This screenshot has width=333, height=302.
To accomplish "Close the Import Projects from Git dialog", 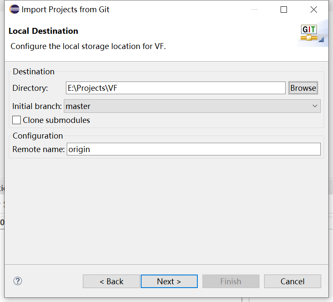I will [x=313, y=9].
